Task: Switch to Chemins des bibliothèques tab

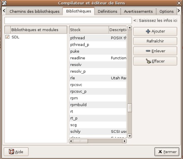Action: tap(34, 11)
